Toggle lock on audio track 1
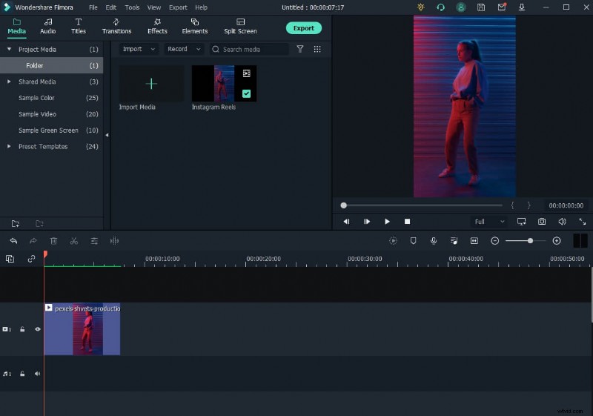Viewport: 593px width, 416px height. [22, 374]
